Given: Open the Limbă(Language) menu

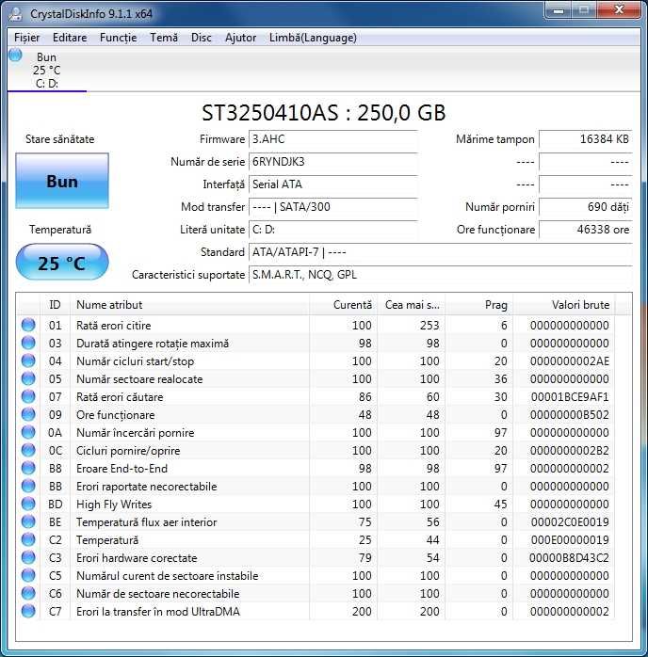Looking at the screenshot, I should click(313, 38).
